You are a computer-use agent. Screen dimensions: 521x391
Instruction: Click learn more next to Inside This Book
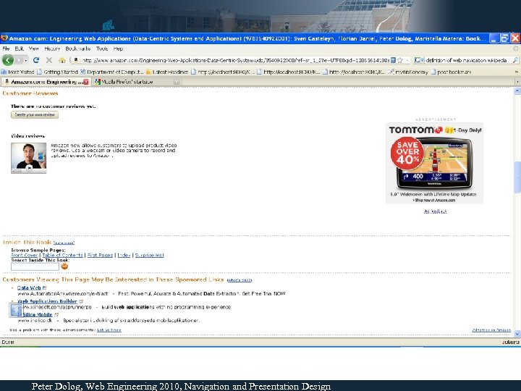pyautogui.click(x=64, y=243)
